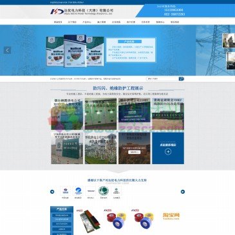Click the scrolling notice text beside search
This screenshot has height=235, width=235.
pos(85,79)
